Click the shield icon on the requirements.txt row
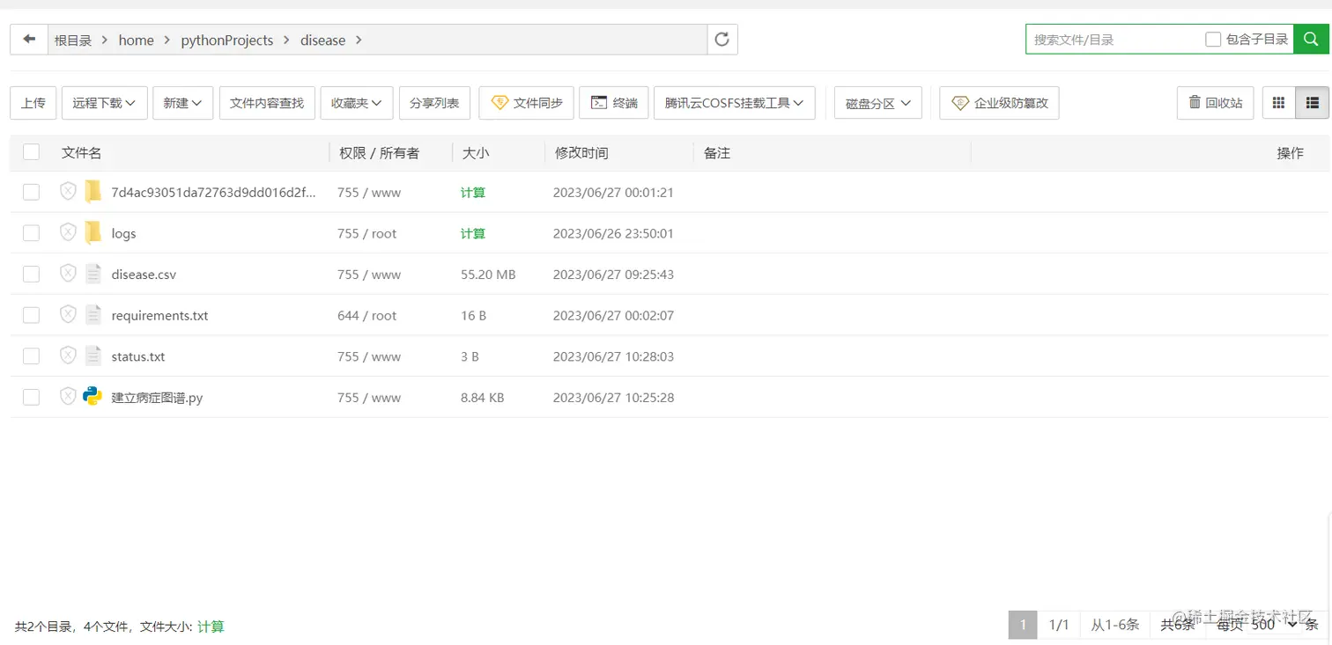This screenshot has width=1332, height=645. pos(68,315)
